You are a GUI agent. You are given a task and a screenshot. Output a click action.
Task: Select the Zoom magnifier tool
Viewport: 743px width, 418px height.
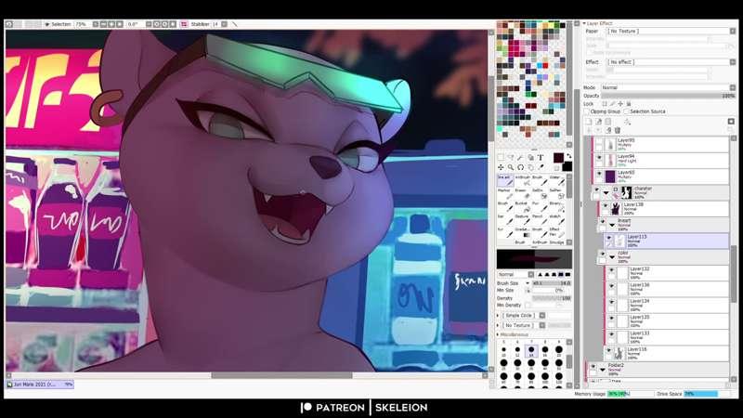(x=511, y=167)
